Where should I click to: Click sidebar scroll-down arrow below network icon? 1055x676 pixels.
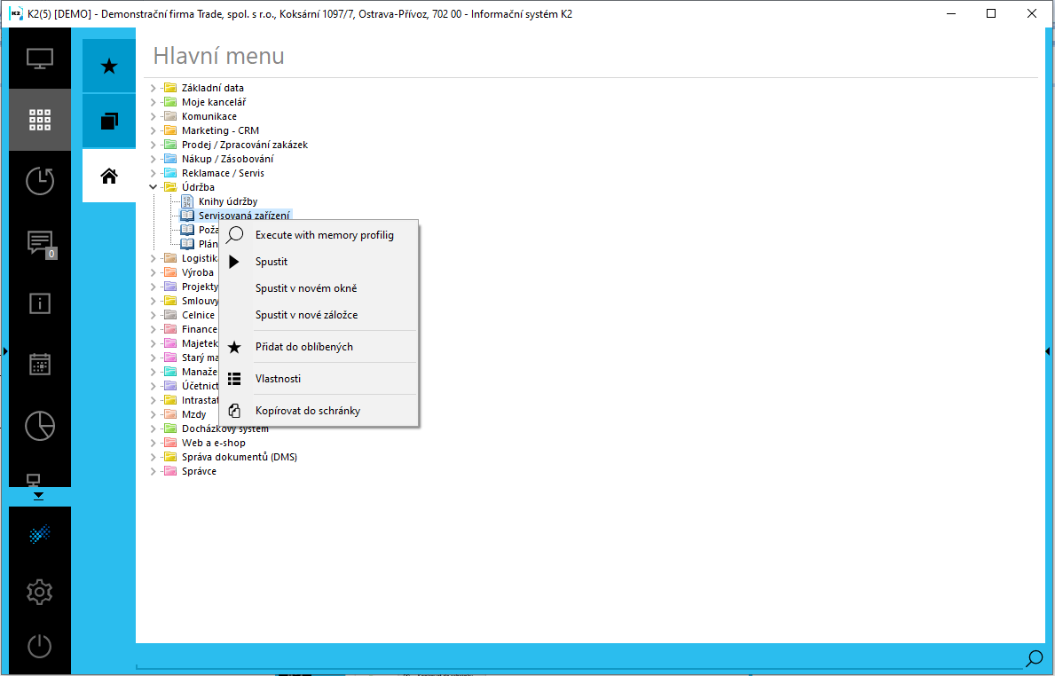click(x=38, y=497)
